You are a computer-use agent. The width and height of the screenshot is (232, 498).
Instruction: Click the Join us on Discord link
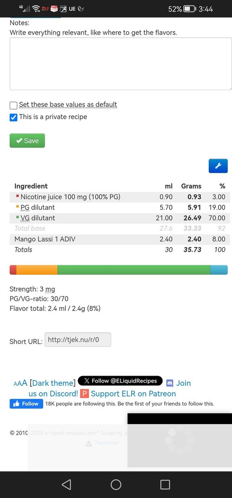tap(53, 394)
